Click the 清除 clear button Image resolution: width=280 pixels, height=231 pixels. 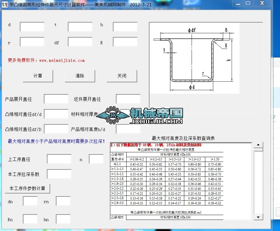pyautogui.click(x=80, y=76)
